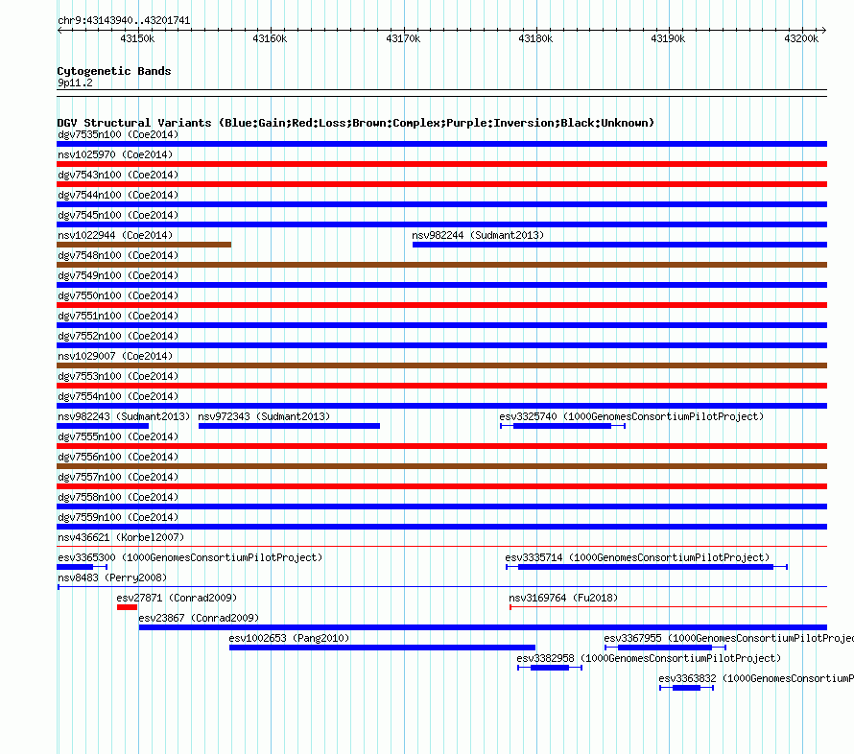This screenshot has width=854, height=754.
Task: Click the esv1002653 (Pang2010) label
Action: pos(289,638)
